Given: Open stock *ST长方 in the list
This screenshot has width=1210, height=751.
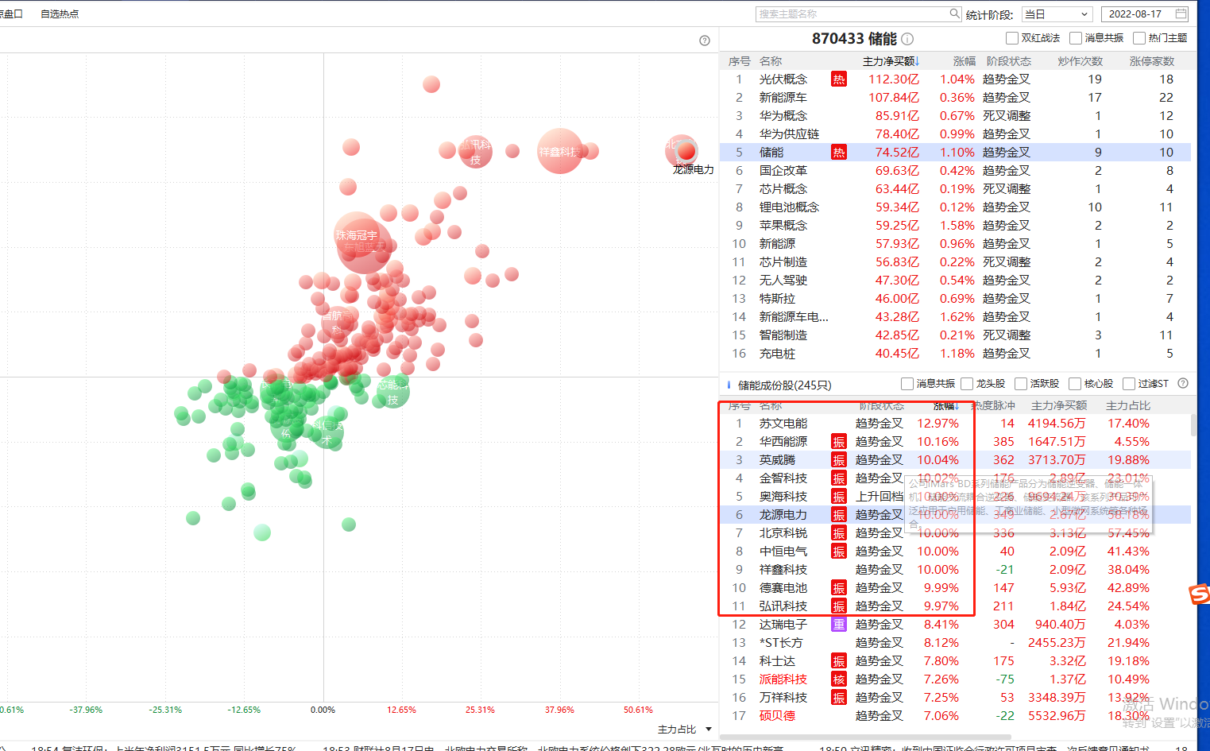Looking at the screenshot, I should click(x=780, y=643).
